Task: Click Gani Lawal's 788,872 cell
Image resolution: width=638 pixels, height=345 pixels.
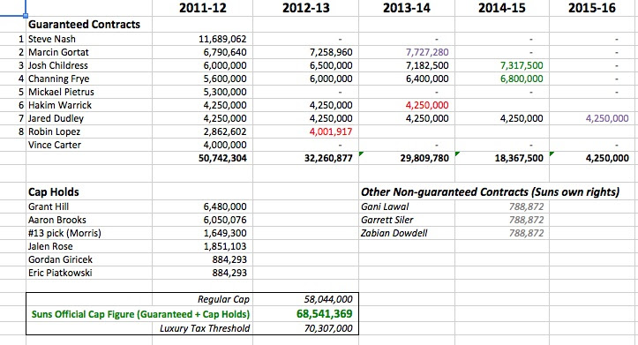Action: [502, 206]
